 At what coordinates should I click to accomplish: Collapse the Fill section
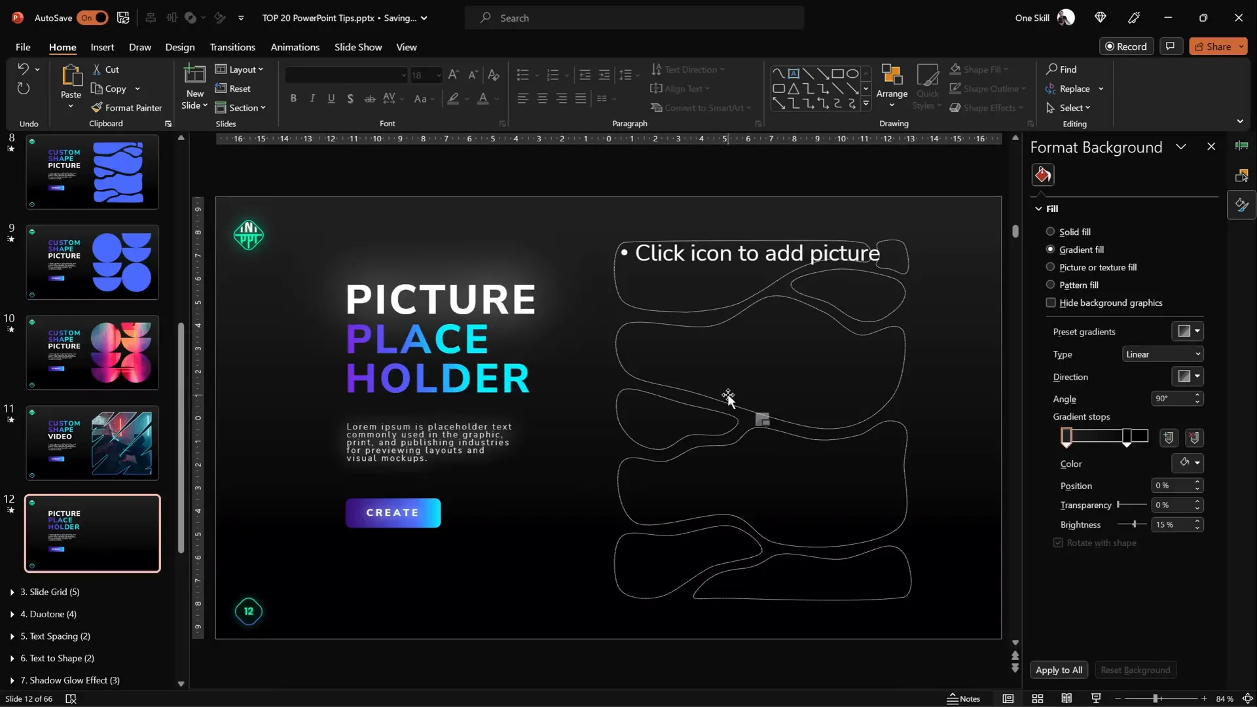[x=1038, y=209]
